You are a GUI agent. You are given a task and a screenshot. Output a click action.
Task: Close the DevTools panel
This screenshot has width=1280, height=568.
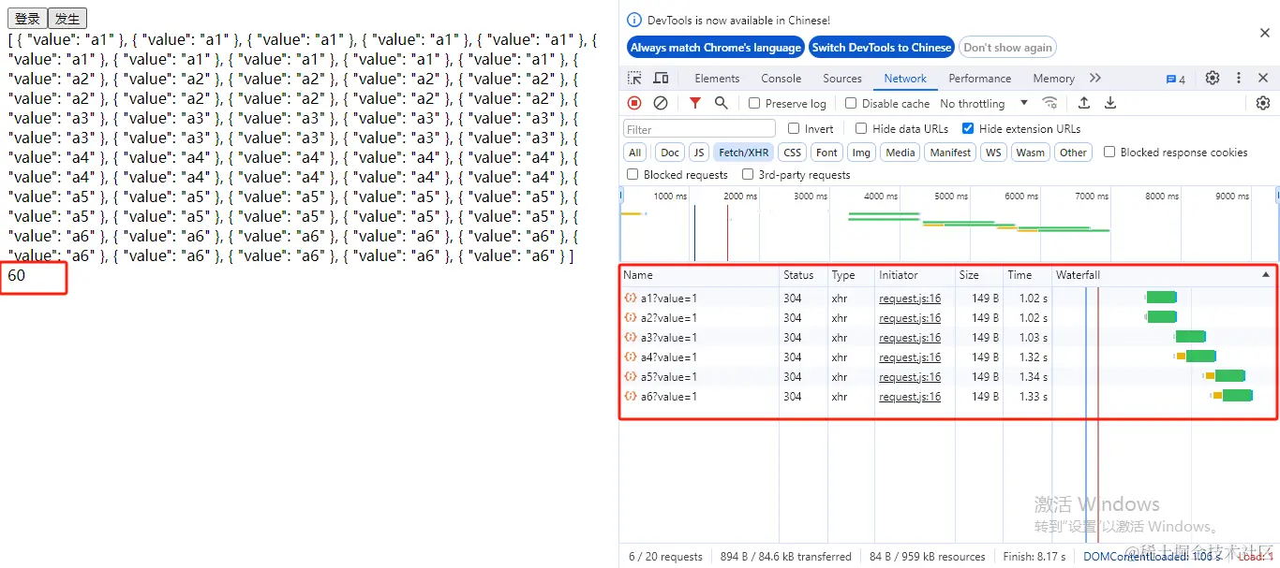click(1263, 79)
